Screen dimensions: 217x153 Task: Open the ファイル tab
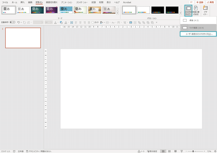pos(5,2)
